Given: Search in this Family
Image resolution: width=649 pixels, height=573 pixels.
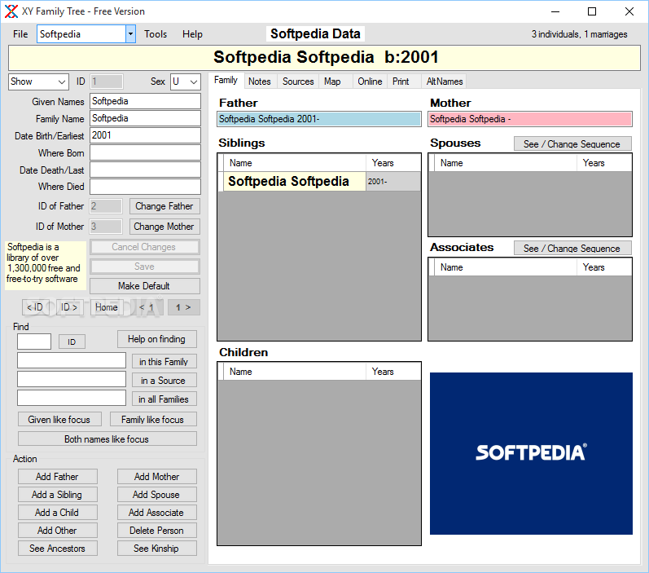Looking at the screenshot, I should tap(164, 362).
